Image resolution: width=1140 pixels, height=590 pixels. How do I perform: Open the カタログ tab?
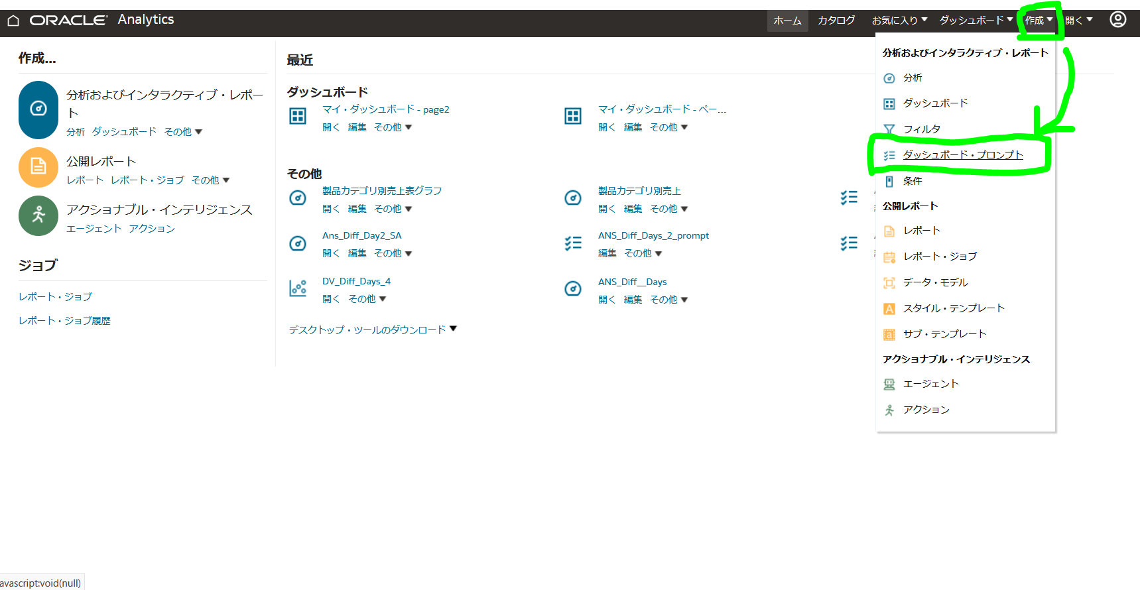[836, 21]
